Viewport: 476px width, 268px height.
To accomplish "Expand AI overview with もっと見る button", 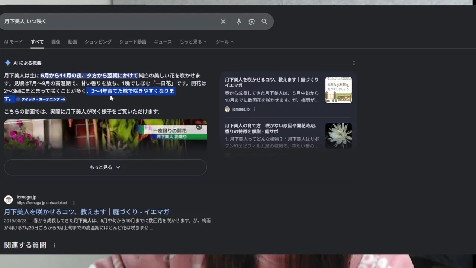I will point(105,167).
